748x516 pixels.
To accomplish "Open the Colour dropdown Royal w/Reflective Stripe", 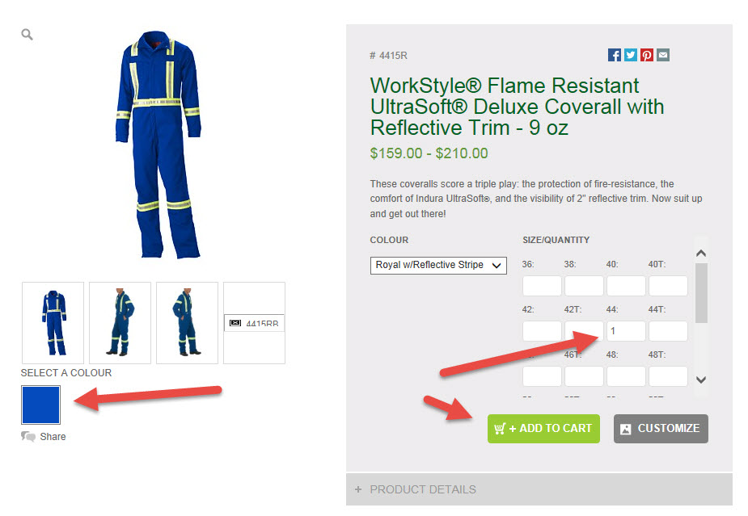I will click(x=438, y=266).
